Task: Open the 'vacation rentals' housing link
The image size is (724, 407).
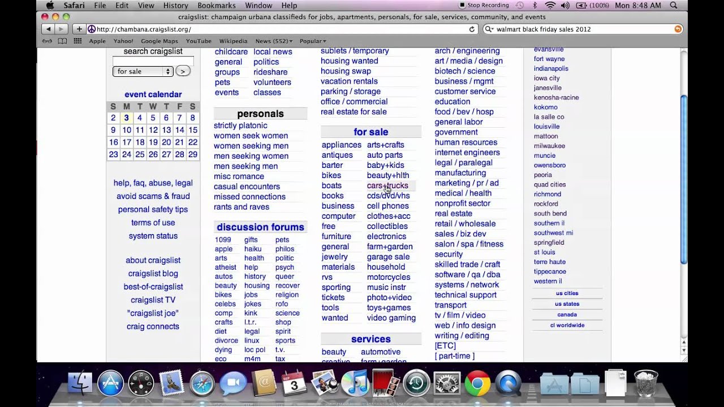Action: [x=349, y=81]
